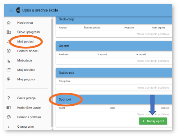This screenshot has height=137, width=179.
Task: Open Moji prigovori page
Action: 27,79
